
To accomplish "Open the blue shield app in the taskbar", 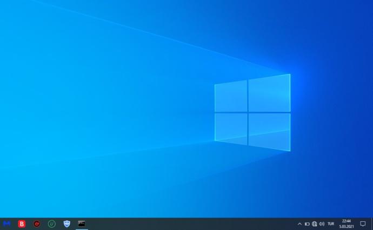I will click(x=67, y=224).
